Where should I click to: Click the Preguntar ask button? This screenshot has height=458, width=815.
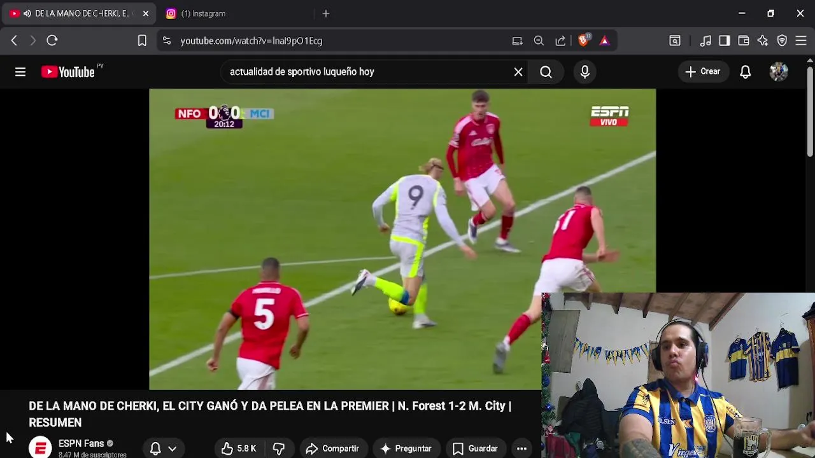point(406,448)
